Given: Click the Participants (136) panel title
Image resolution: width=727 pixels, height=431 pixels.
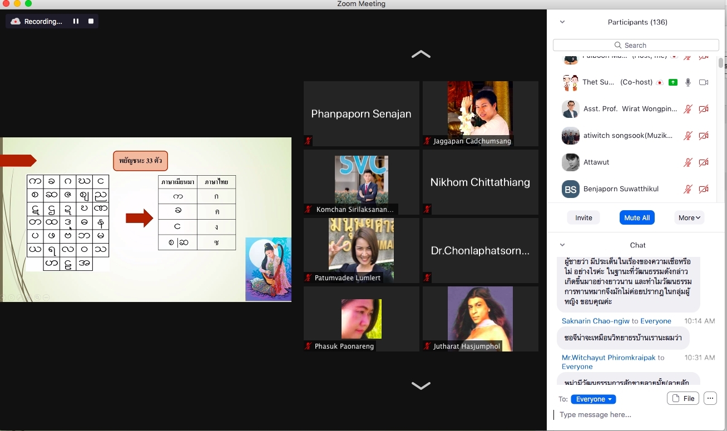Looking at the screenshot, I should (x=637, y=22).
